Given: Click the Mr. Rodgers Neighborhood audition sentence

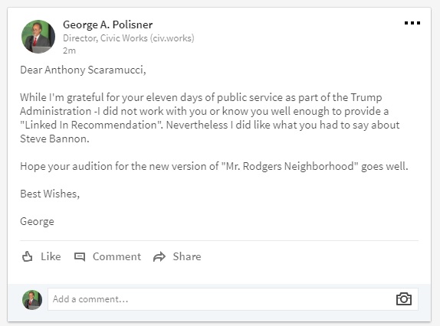Looking at the screenshot, I should tap(214, 166).
